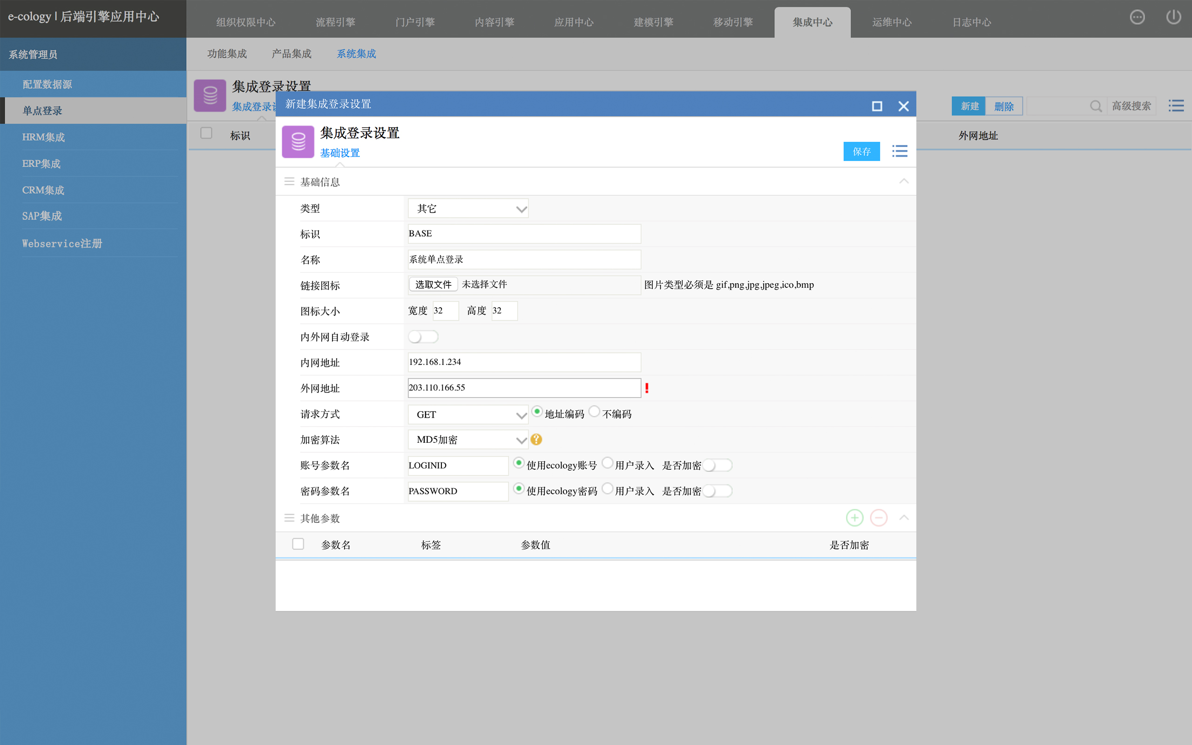Screen dimensions: 1192x745
Task: Click the red minus remove parameter icon
Action: tap(879, 518)
